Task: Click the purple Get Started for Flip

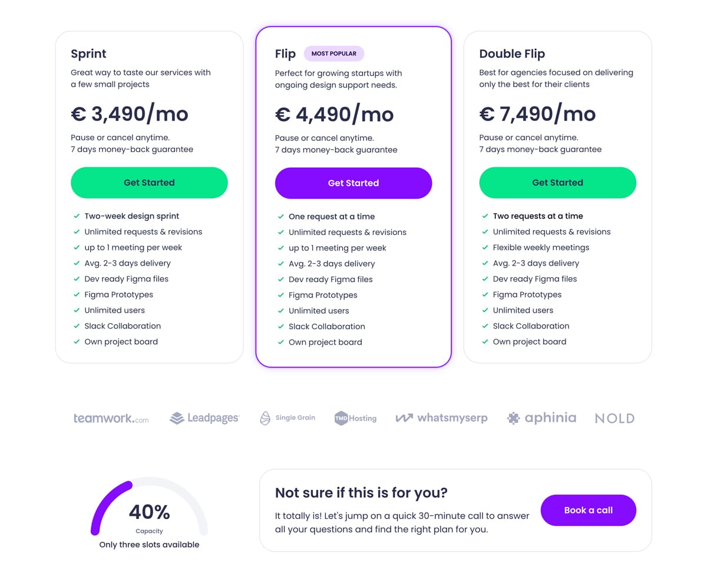Action: (353, 183)
